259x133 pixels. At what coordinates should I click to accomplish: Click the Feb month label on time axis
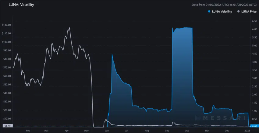tap(28, 131)
